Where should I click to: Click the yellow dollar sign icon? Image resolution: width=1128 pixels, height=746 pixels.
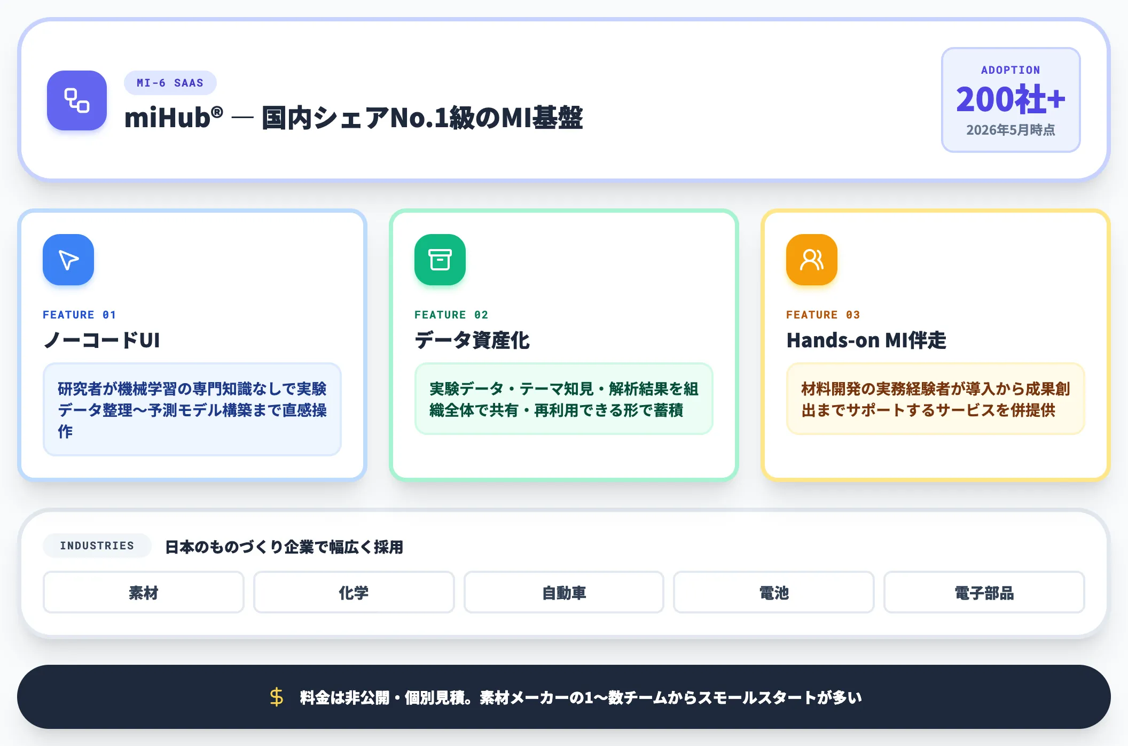(x=277, y=697)
